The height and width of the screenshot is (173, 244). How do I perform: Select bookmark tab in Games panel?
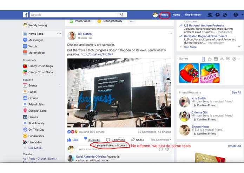pos(204,59)
